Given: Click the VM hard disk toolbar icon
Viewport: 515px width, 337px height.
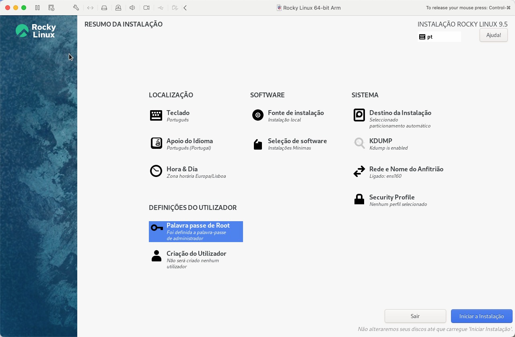Looking at the screenshot, I should coord(104,8).
